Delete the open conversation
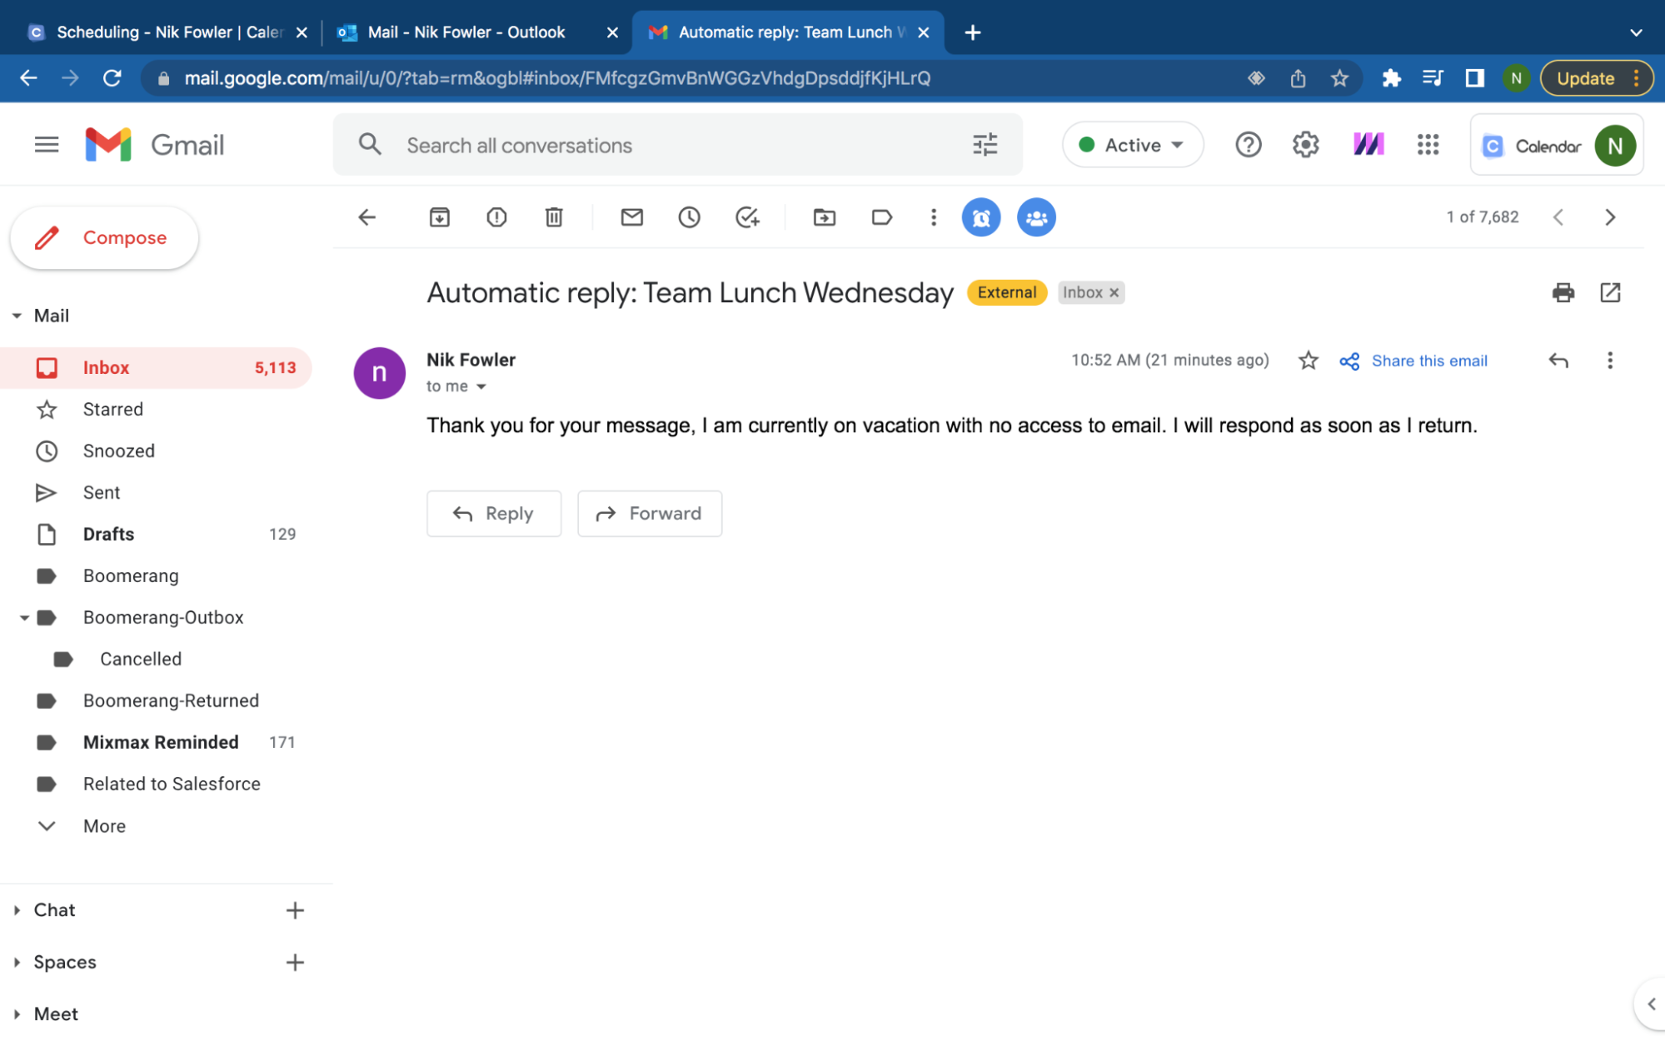Image resolution: width=1665 pixels, height=1041 pixels. point(553,217)
